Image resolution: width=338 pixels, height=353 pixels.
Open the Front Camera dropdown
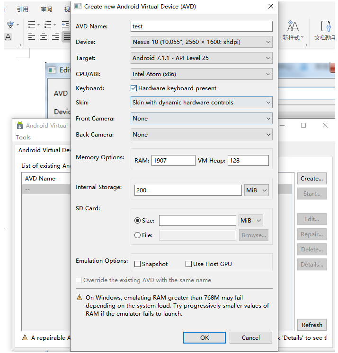[201, 119]
